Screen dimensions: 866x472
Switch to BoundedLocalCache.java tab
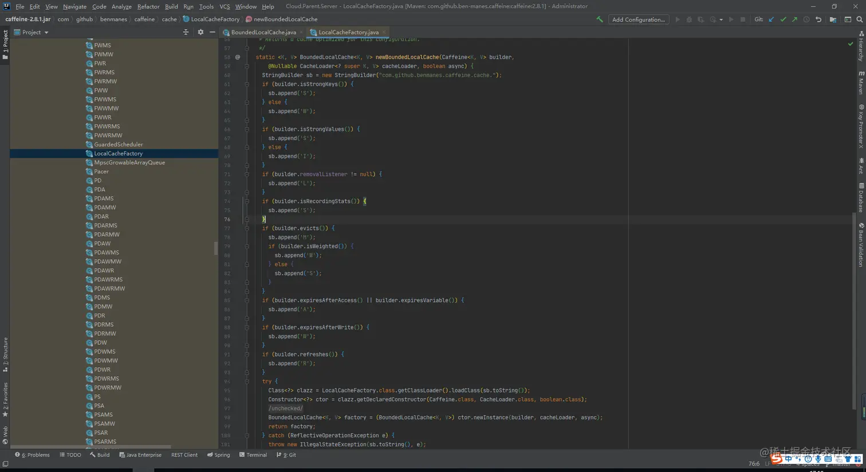263,32
